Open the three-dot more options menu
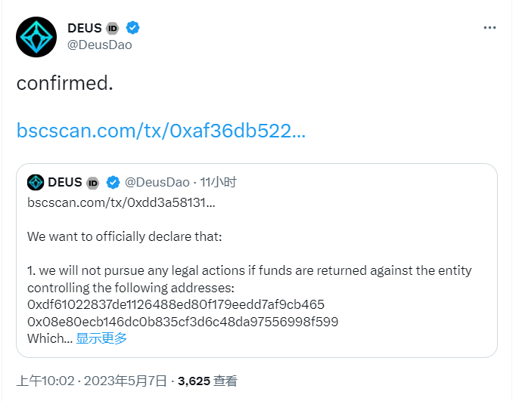Image resolution: width=516 pixels, height=401 pixels. 490,27
